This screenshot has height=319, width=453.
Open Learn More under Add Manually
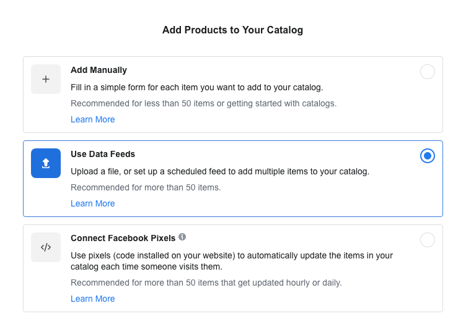pos(92,119)
